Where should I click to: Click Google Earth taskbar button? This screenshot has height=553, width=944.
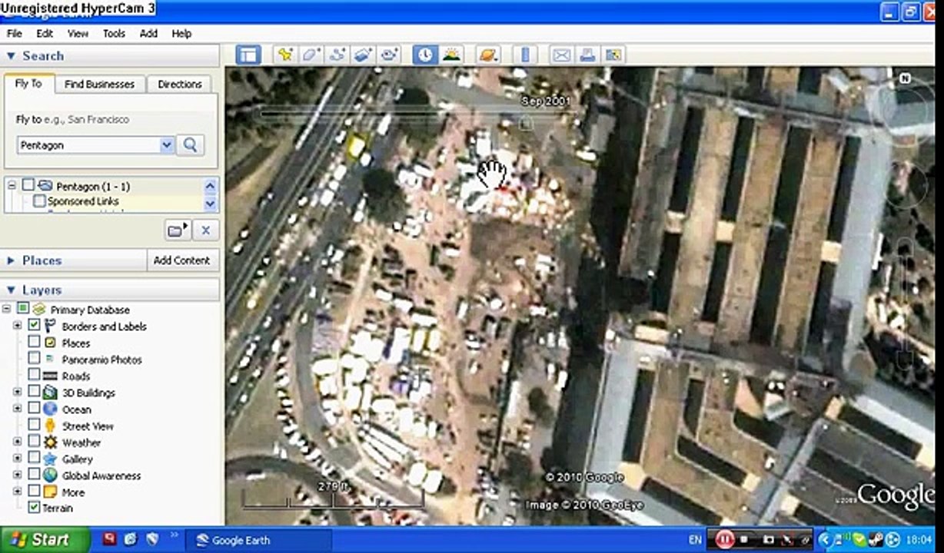click(259, 540)
